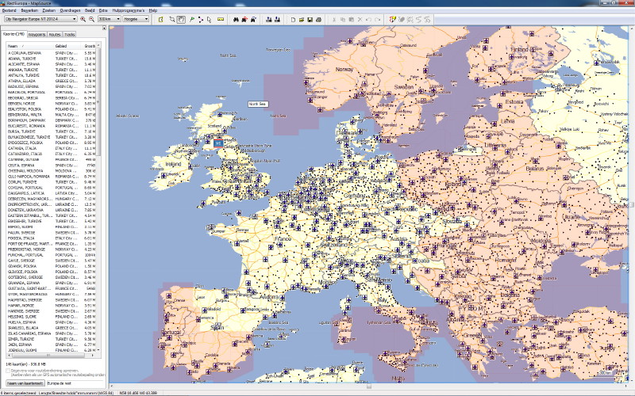This screenshot has height=396, width=635.
Task: Open the Overdragen menu
Action: 70,10
